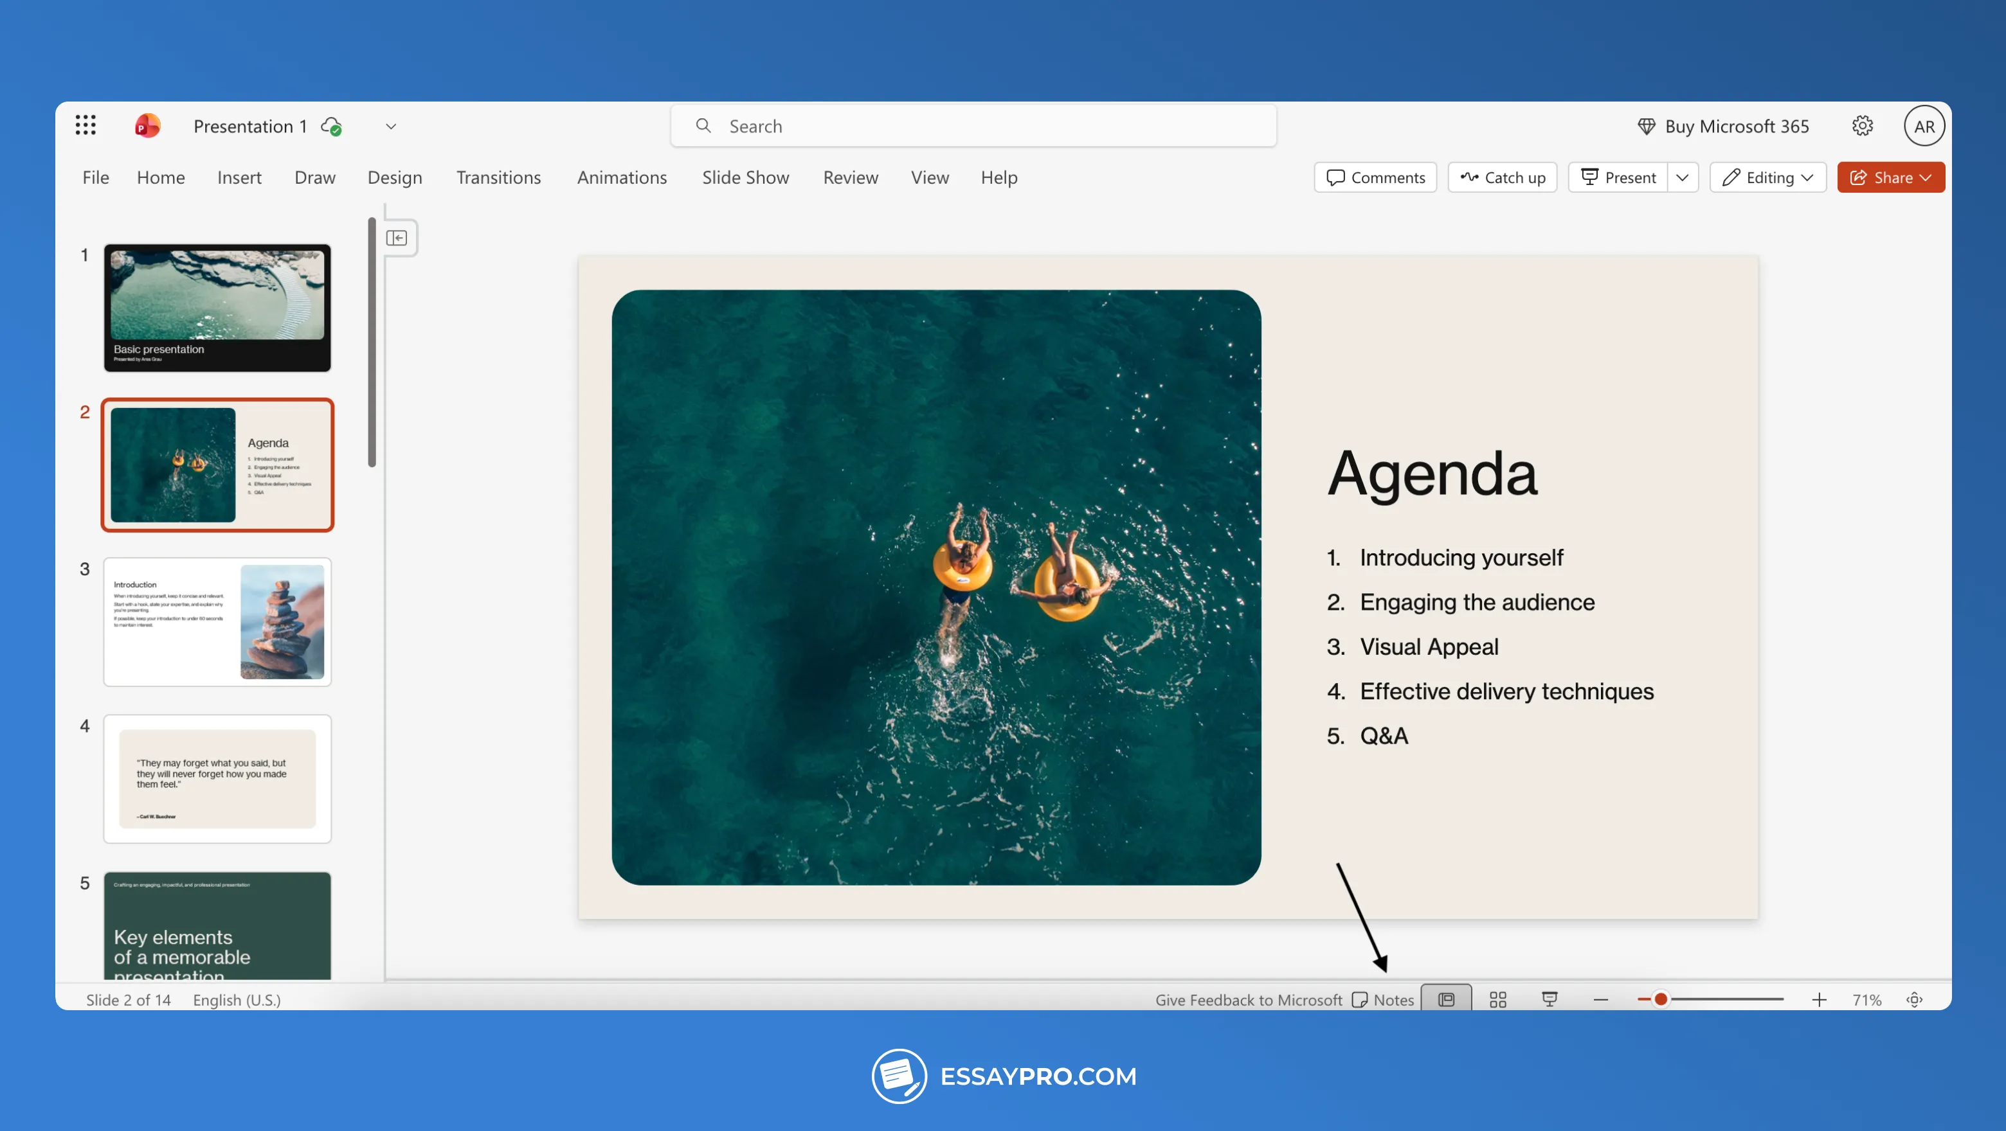Image resolution: width=2006 pixels, height=1131 pixels.
Task: Click the Fit slide to window icon
Action: pyautogui.click(x=1914, y=999)
